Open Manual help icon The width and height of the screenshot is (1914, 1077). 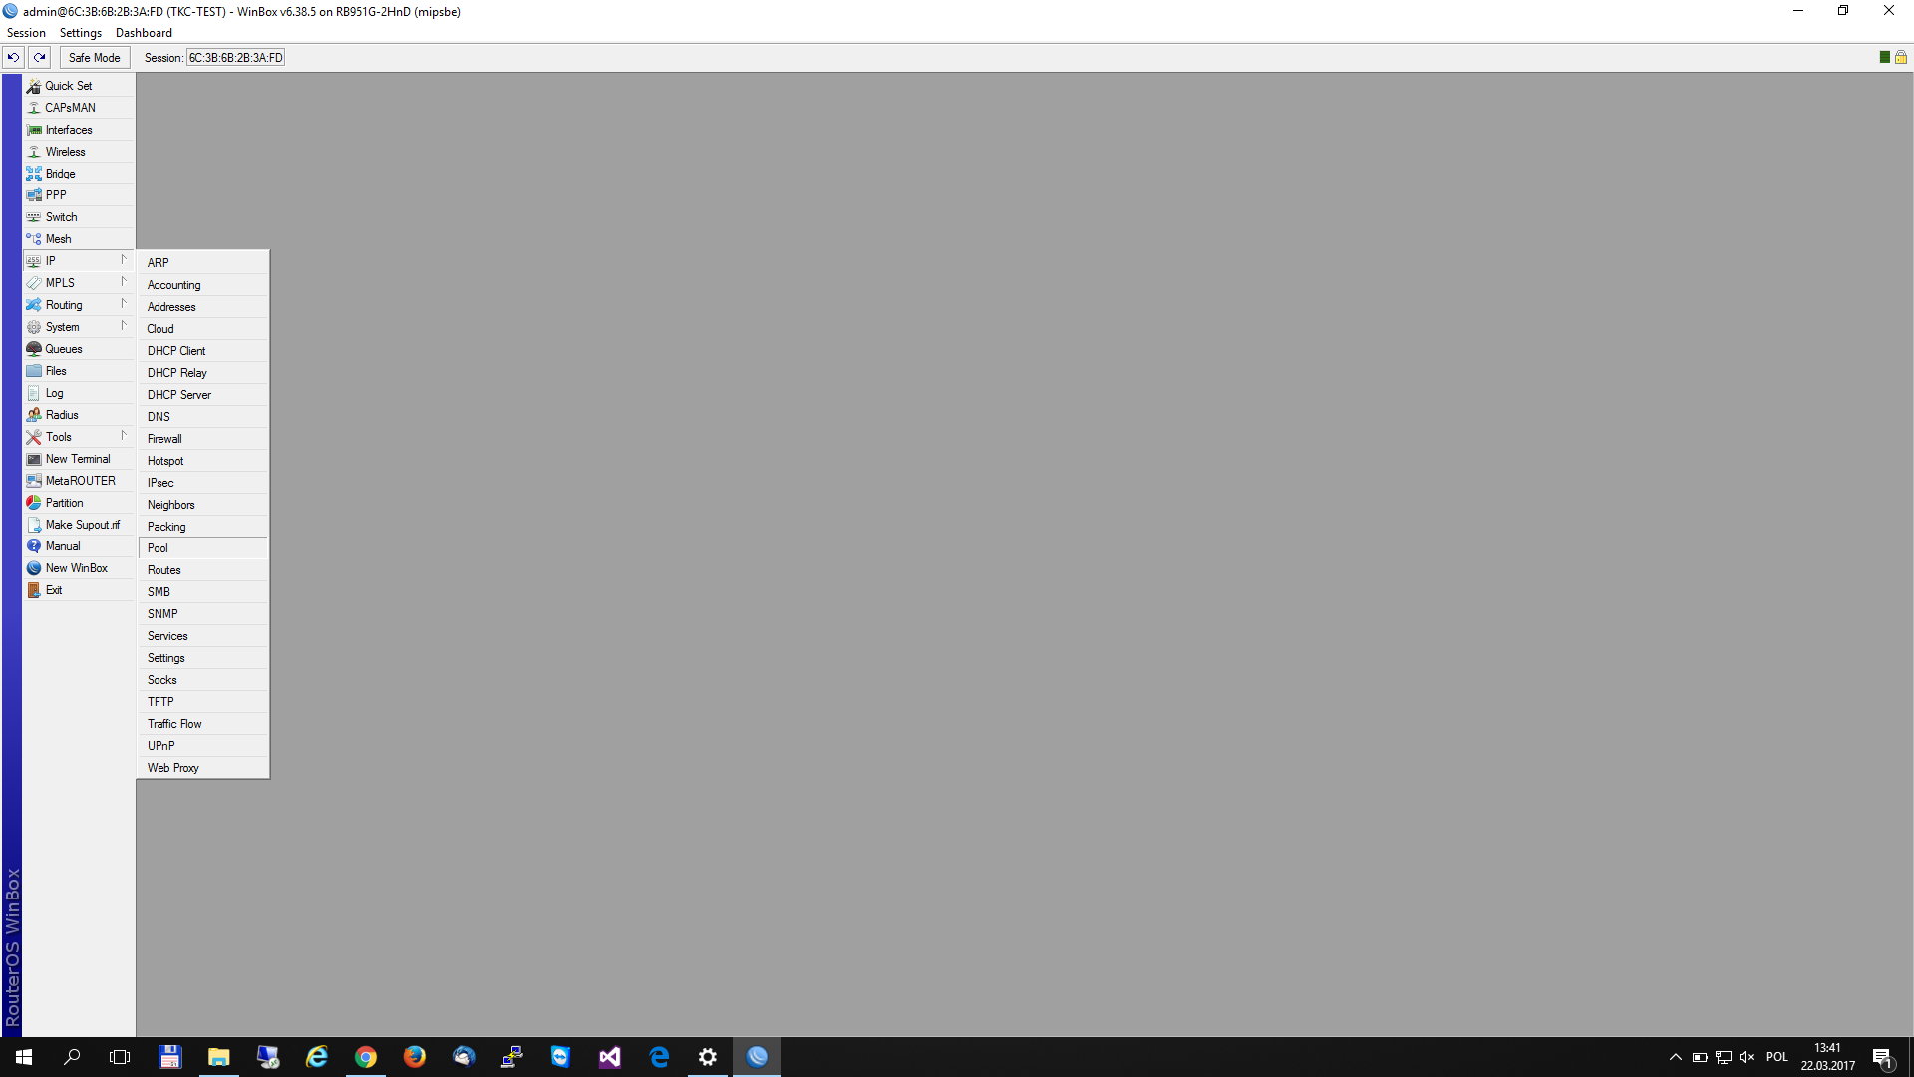pyautogui.click(x=34, y=546)
